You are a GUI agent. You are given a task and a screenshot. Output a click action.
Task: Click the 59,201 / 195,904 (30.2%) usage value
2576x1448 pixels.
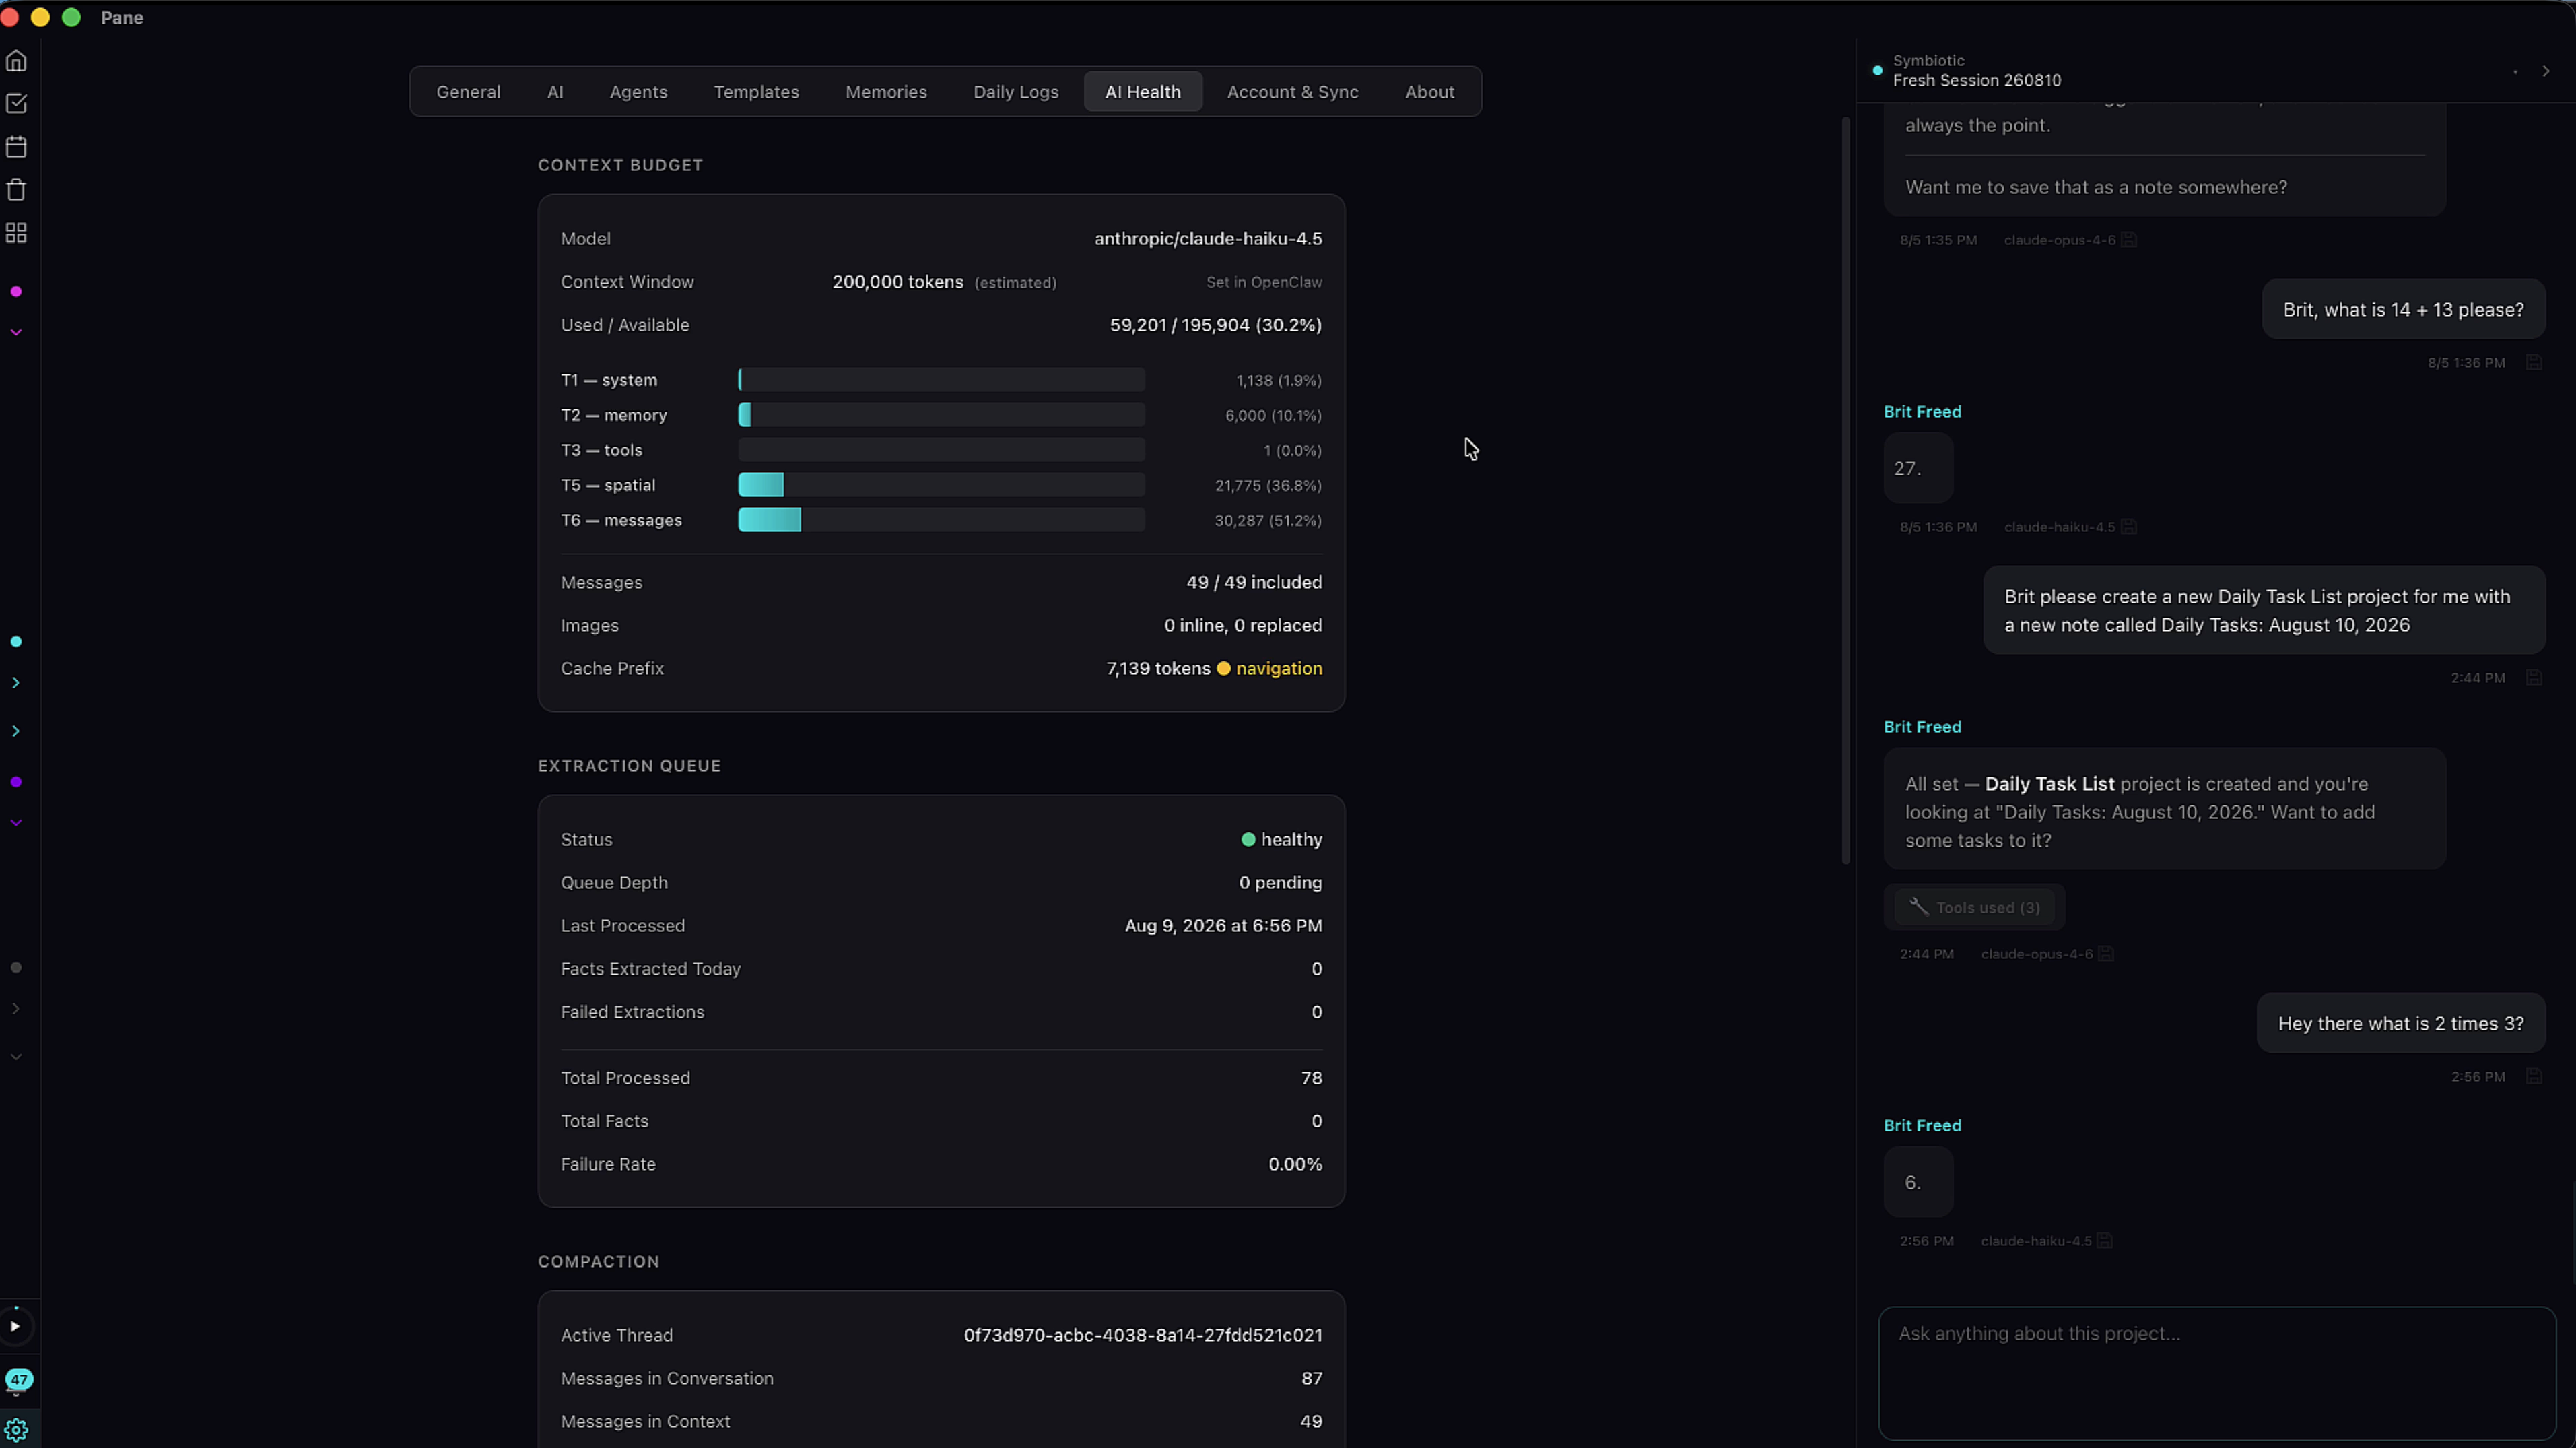click(1215, 326)
